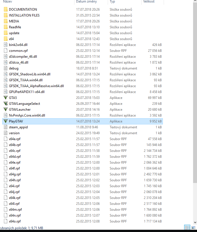Click the size value 2 492 770 kB
The image size is (197, 232).
[x=153, y=174]
